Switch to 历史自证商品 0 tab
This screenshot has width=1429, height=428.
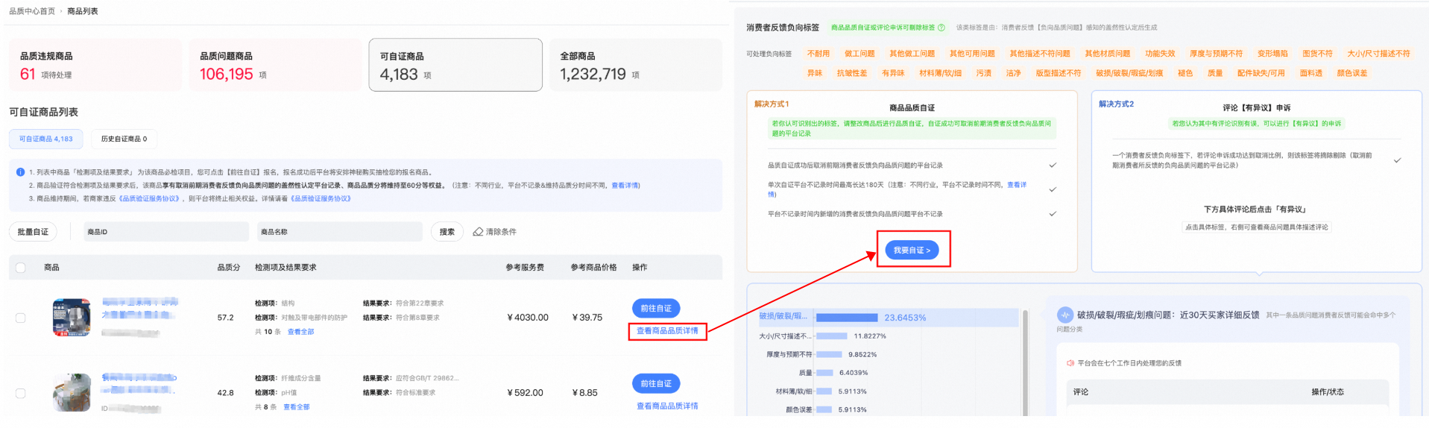tap(124, 139)
